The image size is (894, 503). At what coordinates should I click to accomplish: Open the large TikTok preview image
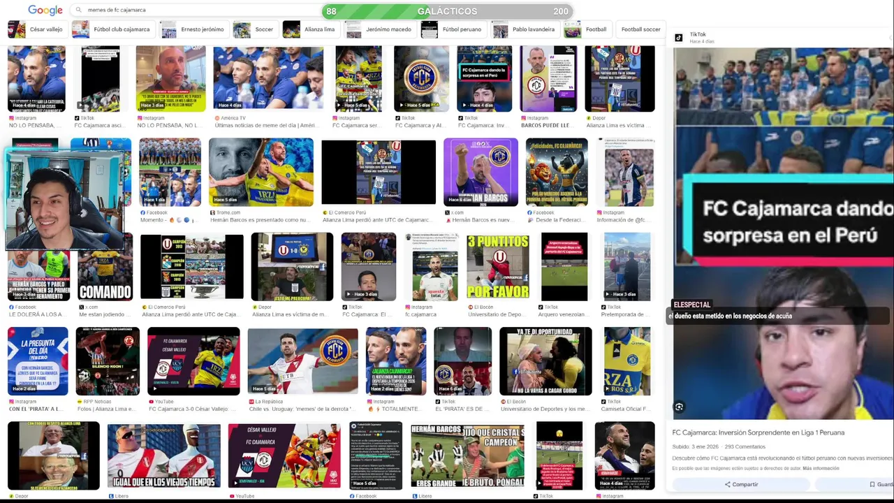point(784,233)
